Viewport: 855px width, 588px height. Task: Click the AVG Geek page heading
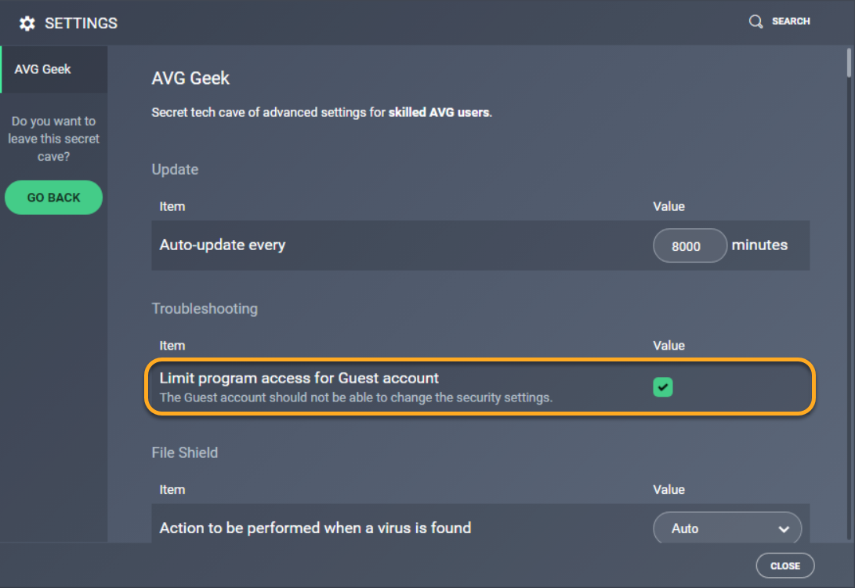190,78
